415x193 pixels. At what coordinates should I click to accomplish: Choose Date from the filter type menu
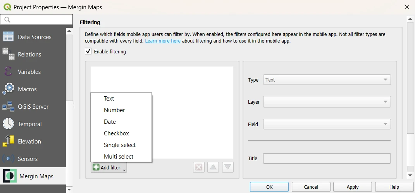coord(121,122)
